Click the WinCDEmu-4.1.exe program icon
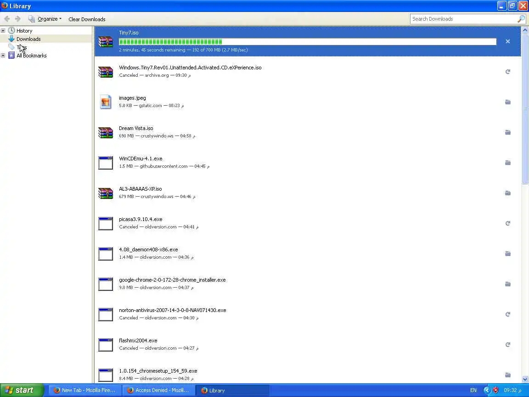The image size is (529, 397). (106, 163)
